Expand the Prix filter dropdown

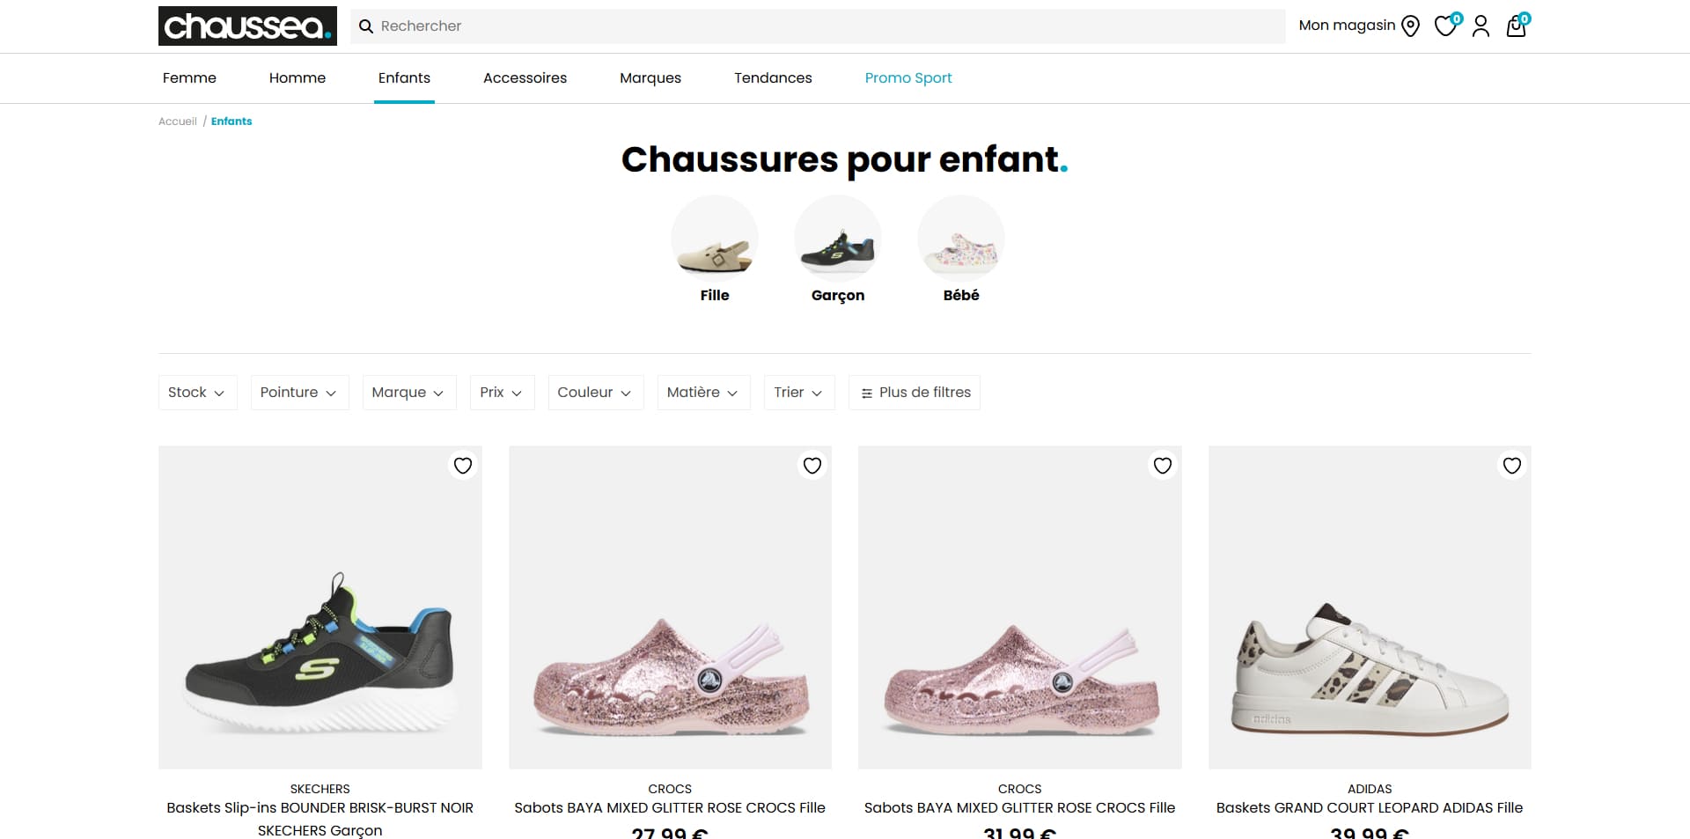click(x=502, y=393)
